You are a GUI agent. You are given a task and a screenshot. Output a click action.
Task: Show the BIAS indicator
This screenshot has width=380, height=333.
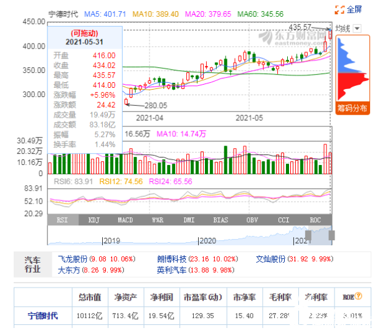click(221, 220)
